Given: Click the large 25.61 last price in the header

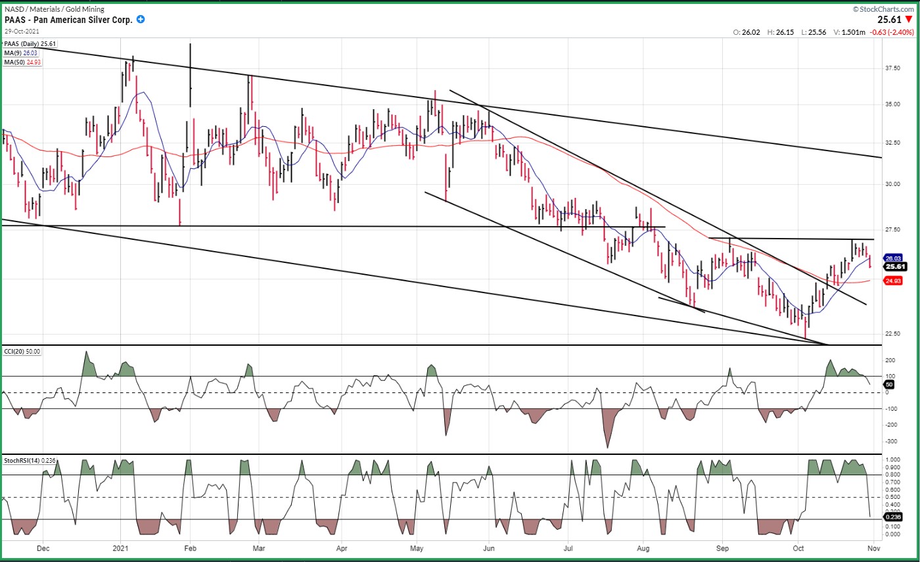Looking at the screenshot, I should click(890, 20).
